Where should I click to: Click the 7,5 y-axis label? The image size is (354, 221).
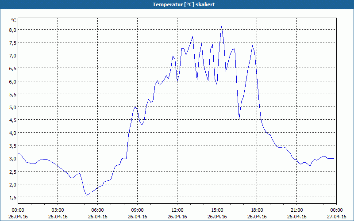(12, 43)
